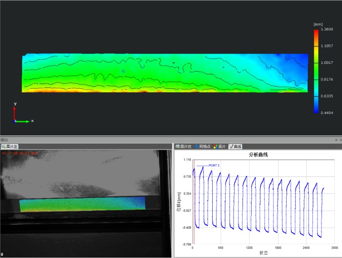This screenshot has height=258, width=342.
Task: Click the colored overlay strip in camera image
Action: click(x=82, y=204)
